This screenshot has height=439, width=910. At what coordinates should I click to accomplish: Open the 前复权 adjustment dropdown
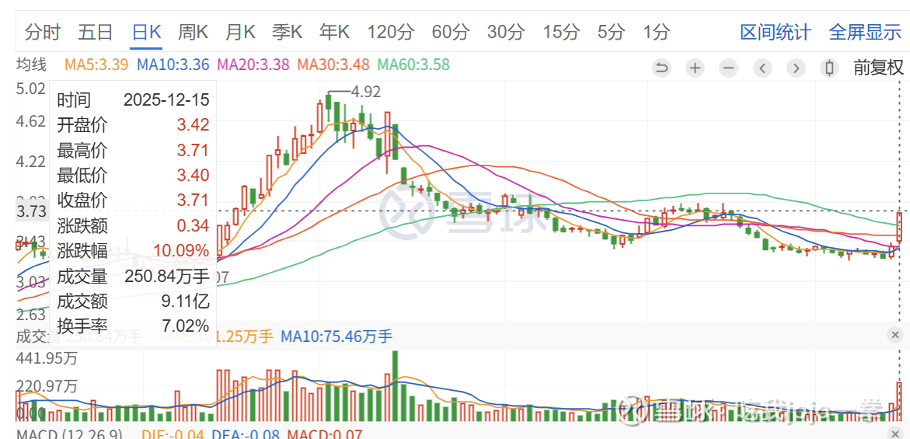tap(878, 68)
